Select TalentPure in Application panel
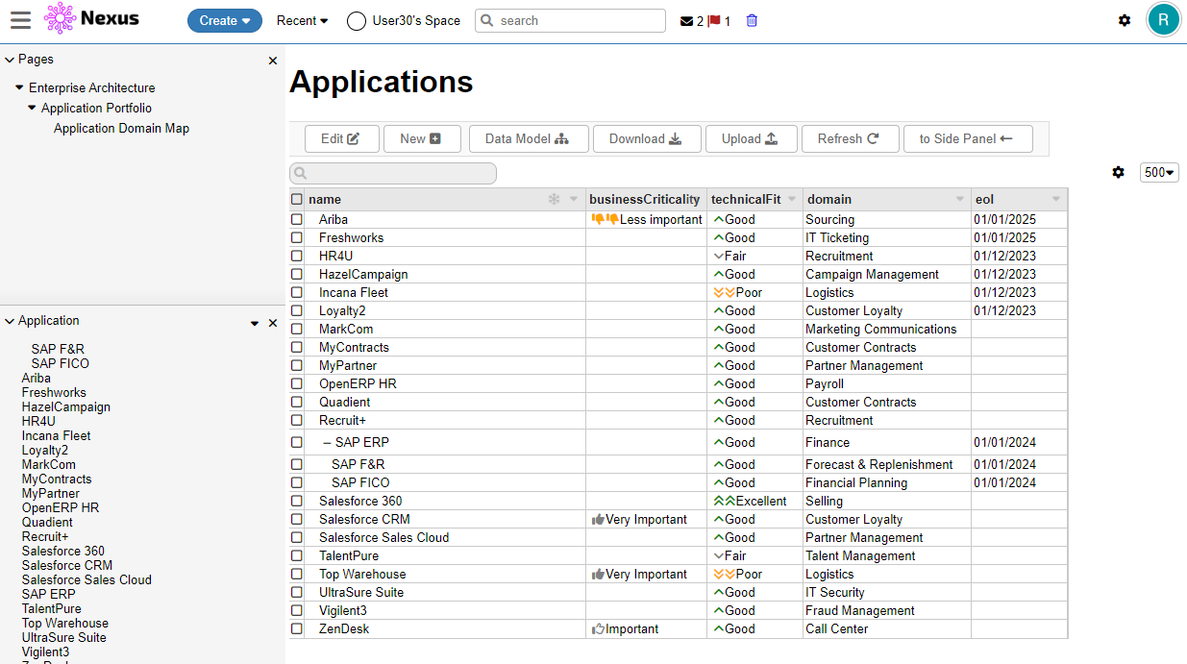Image resolution: width=1187 pixels, height=664 pixels. point(52,608)
